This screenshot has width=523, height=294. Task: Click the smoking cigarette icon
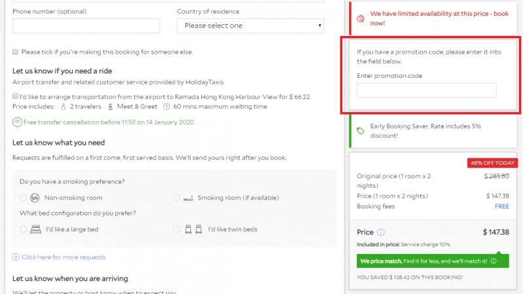coord(188,199)
